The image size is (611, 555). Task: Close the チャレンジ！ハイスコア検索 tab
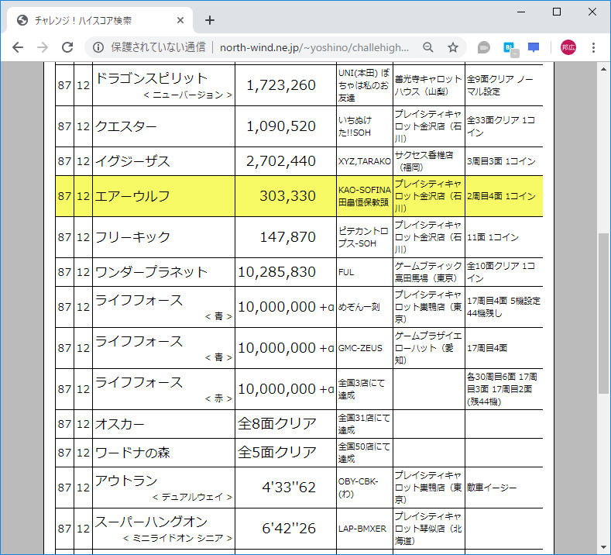coord(180,20)
